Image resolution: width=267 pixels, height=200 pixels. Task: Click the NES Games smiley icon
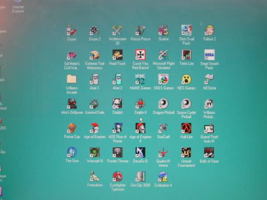(x=186, y=79)
